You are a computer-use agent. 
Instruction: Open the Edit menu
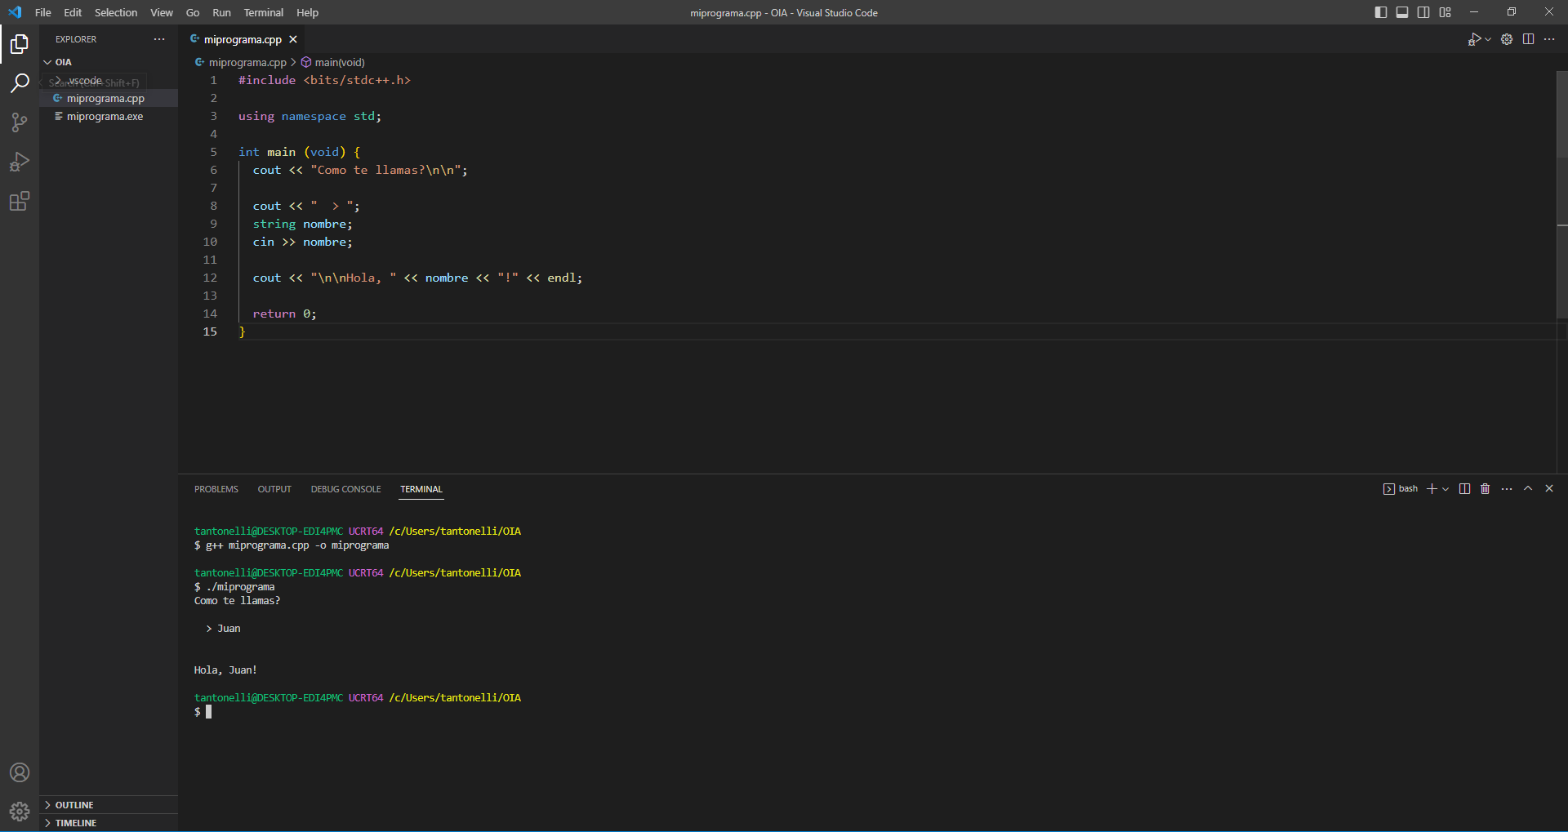coord(73,12)
